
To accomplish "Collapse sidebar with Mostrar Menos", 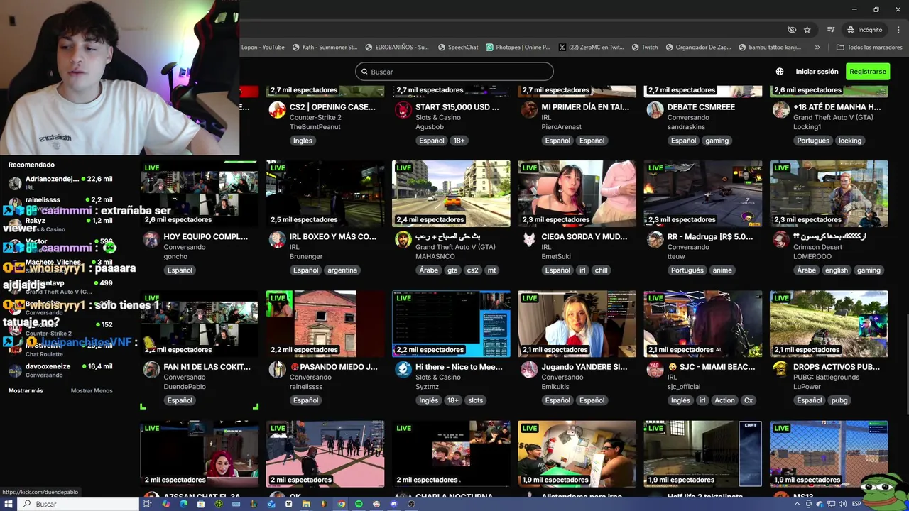I will [92, 390].
